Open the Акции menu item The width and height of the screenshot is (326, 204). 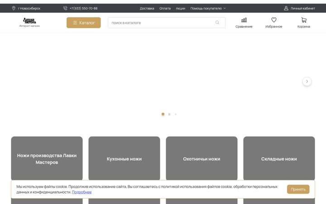181,8
